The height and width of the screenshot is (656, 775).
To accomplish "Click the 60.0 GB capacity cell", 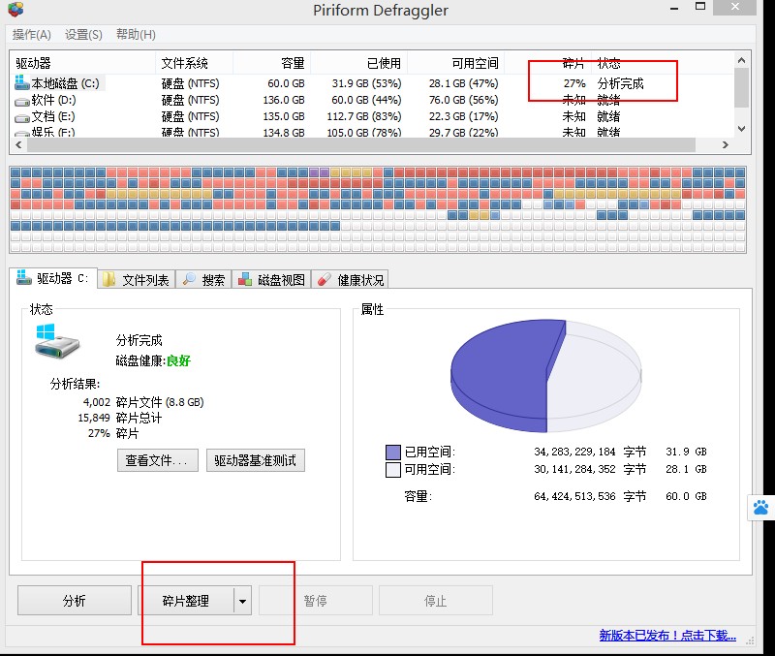I will pos(286,83).
